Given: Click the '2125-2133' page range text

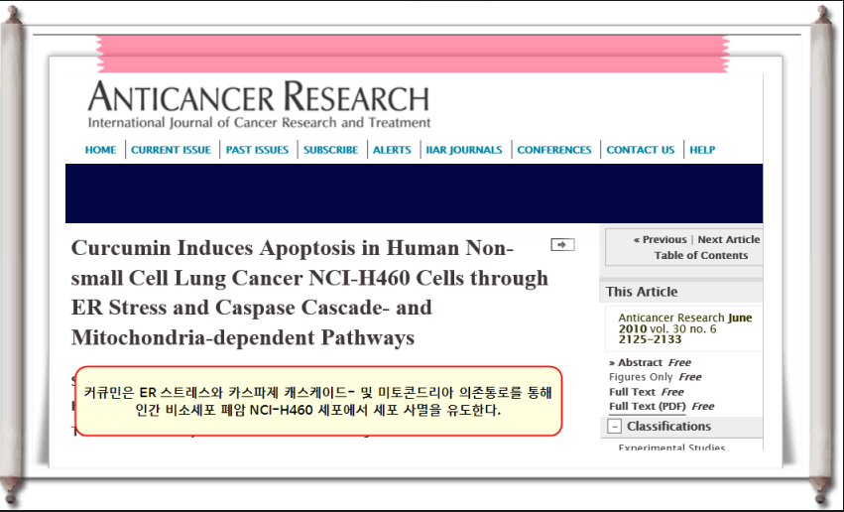Looking at the screenshot, I should 650,339.
